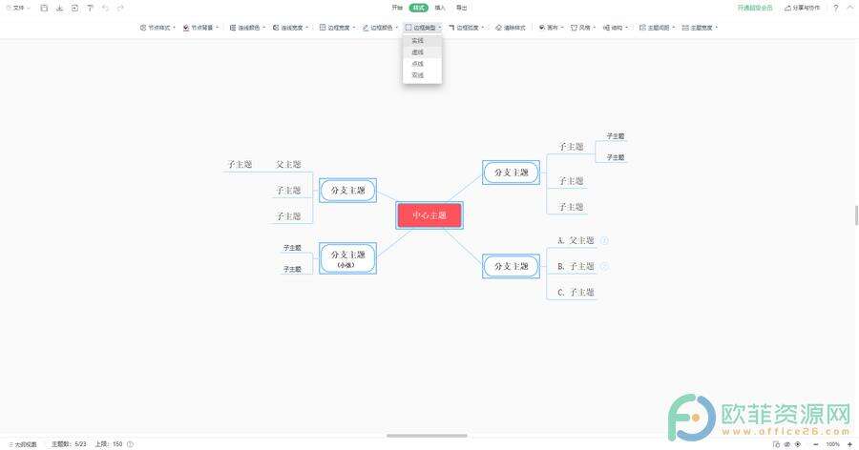This screenshot has height=450, width=859.
Task: Open the 结构 dropdown
Action: [x=616, y=28]
